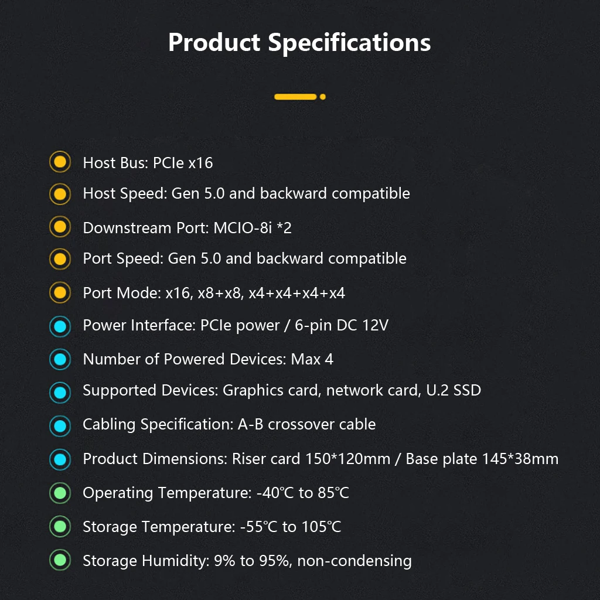Click the Riser card 150*120mm dimensions text
The width and height of the screenshot is (600, 600).
(311, 459)
